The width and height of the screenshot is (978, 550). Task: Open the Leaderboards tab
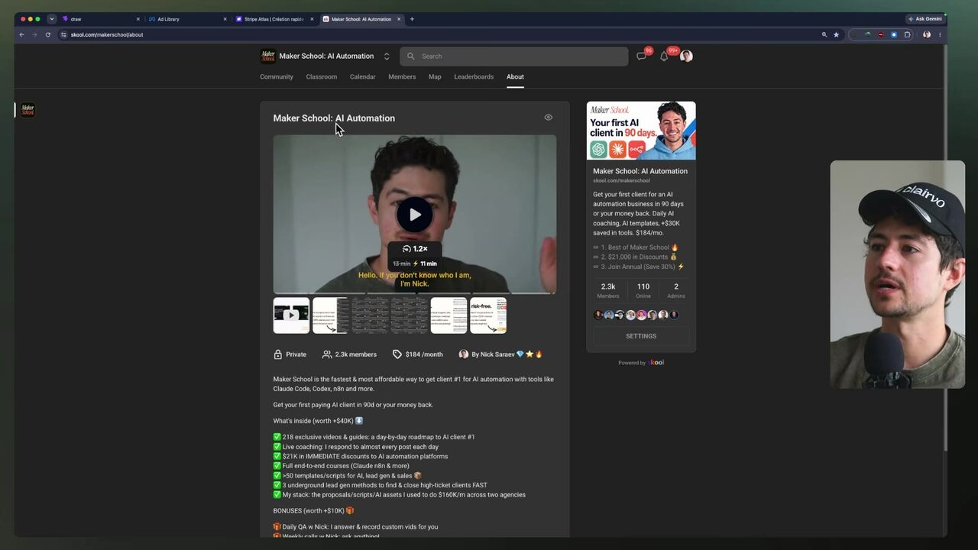(474, 76)
